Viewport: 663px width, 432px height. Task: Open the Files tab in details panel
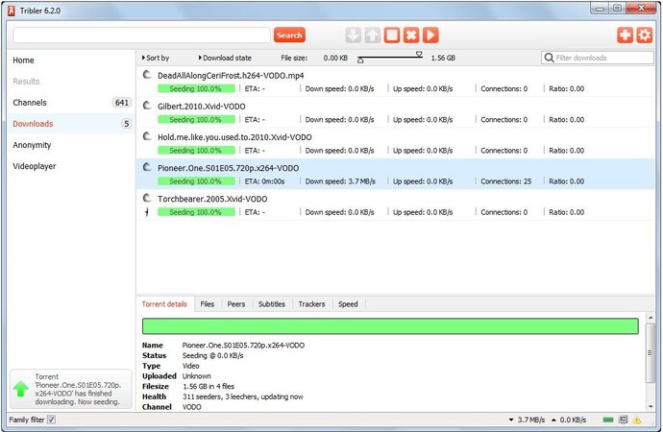pyautogui.click(x=207, y=304)
